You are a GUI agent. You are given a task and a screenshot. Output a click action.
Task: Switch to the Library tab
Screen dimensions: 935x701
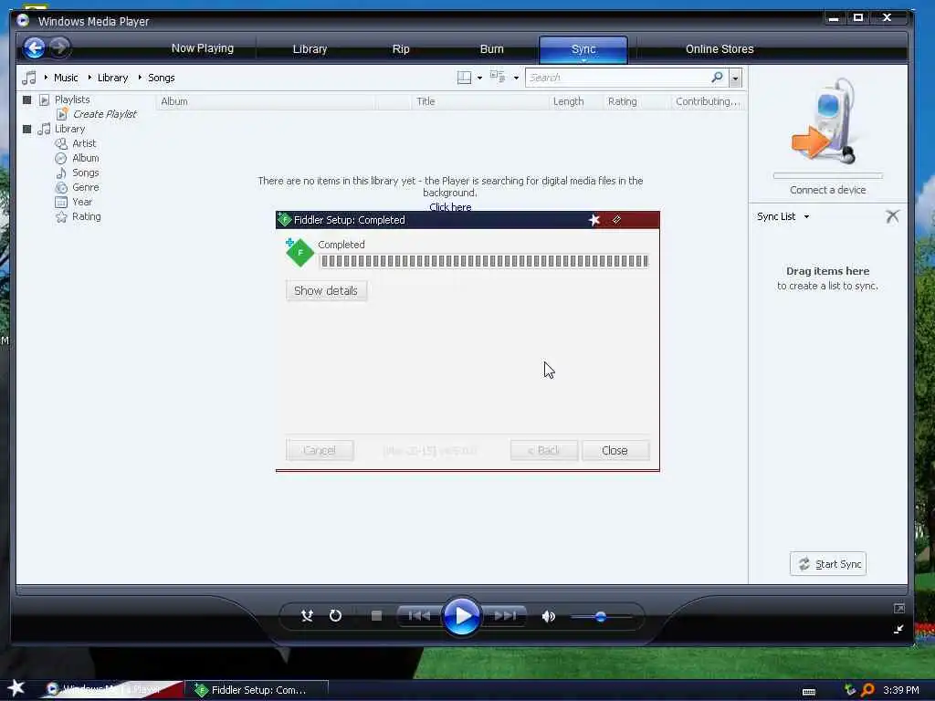[310, 49]
